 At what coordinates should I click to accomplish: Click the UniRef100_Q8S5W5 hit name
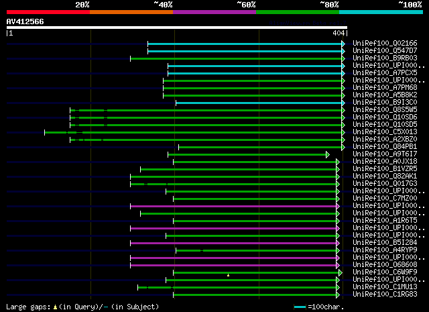385,109
